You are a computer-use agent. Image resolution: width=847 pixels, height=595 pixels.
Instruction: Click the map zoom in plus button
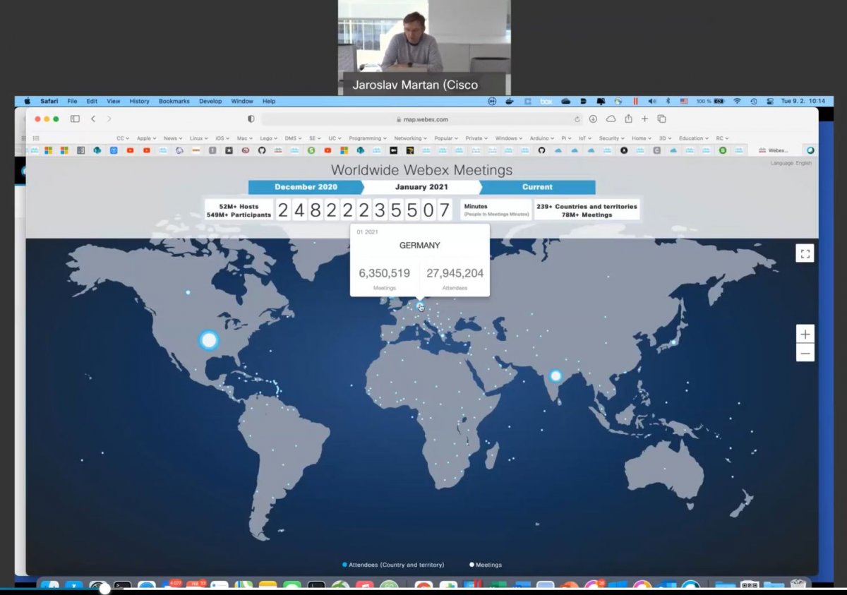click(805, 334)
